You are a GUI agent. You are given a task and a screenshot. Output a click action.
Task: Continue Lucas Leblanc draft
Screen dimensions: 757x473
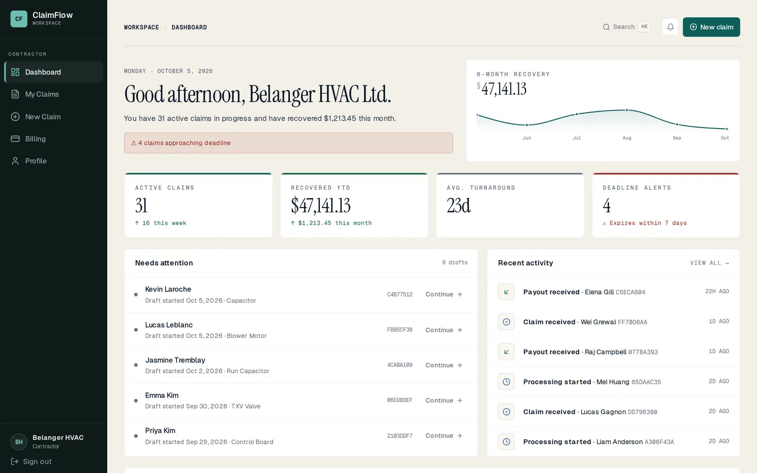coord(444,330)
